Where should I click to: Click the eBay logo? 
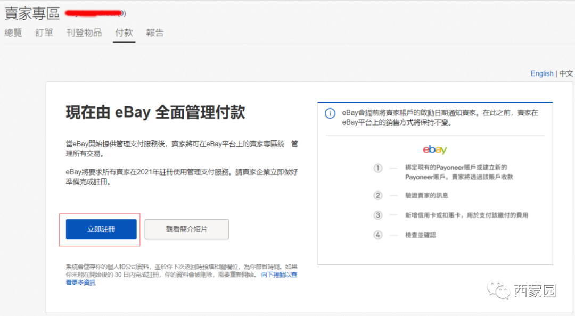coord(434,149)
